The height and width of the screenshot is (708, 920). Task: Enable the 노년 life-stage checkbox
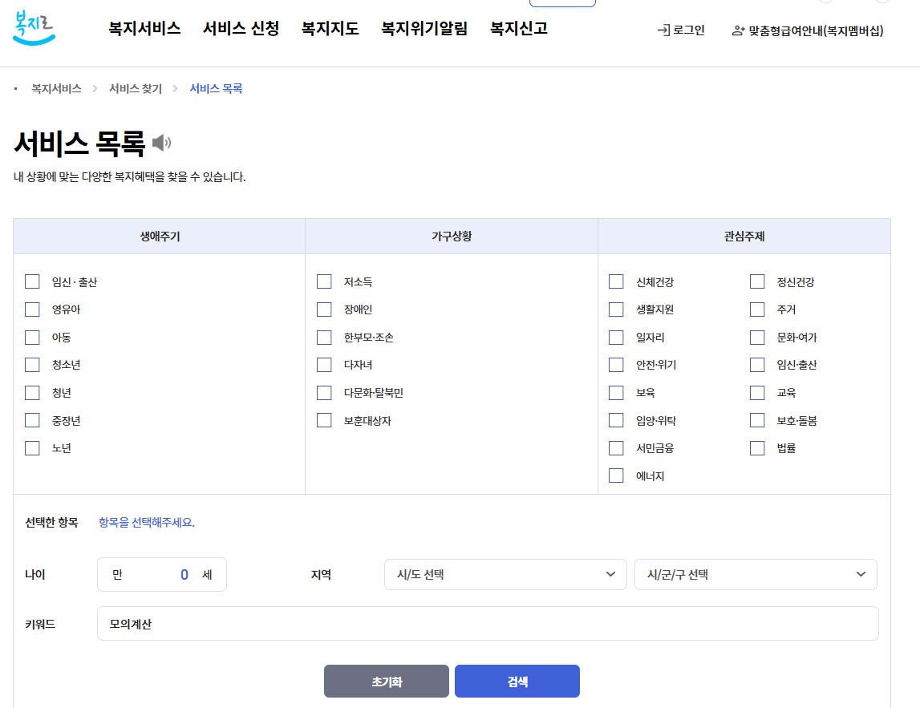(x=32, y=447)
